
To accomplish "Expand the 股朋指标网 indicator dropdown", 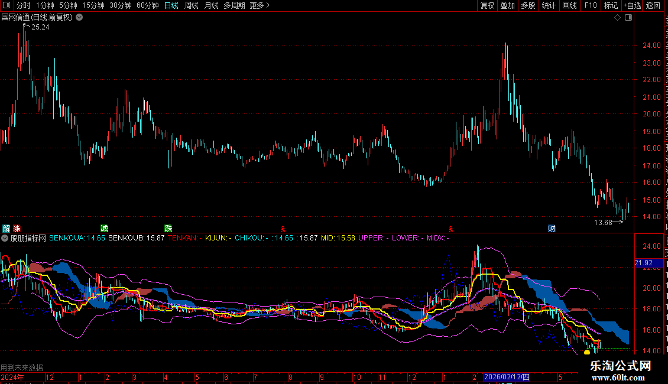I will (x=5, y=238).
